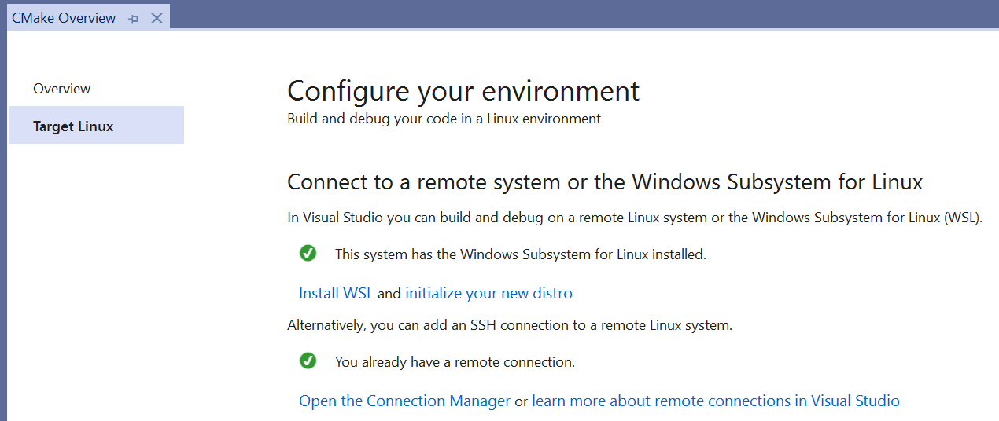Follow 'learn more about remote connections' link

click(715, 401)
